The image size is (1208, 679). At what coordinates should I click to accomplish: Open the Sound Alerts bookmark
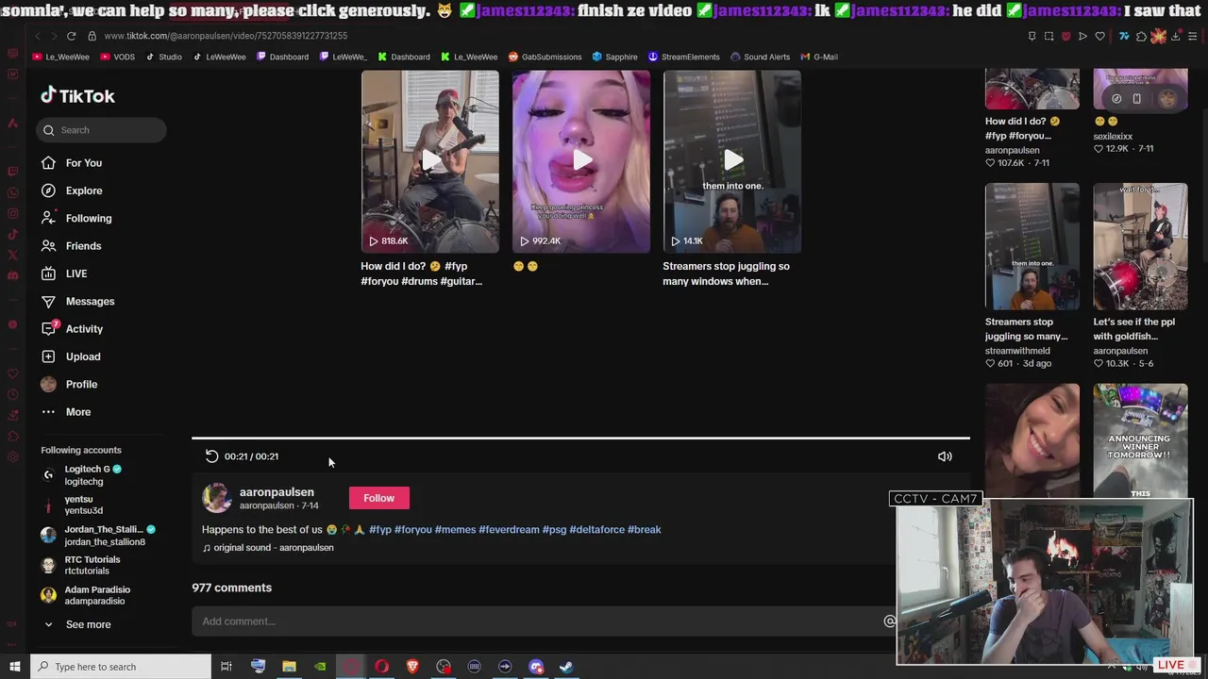[x=760, y=57]
